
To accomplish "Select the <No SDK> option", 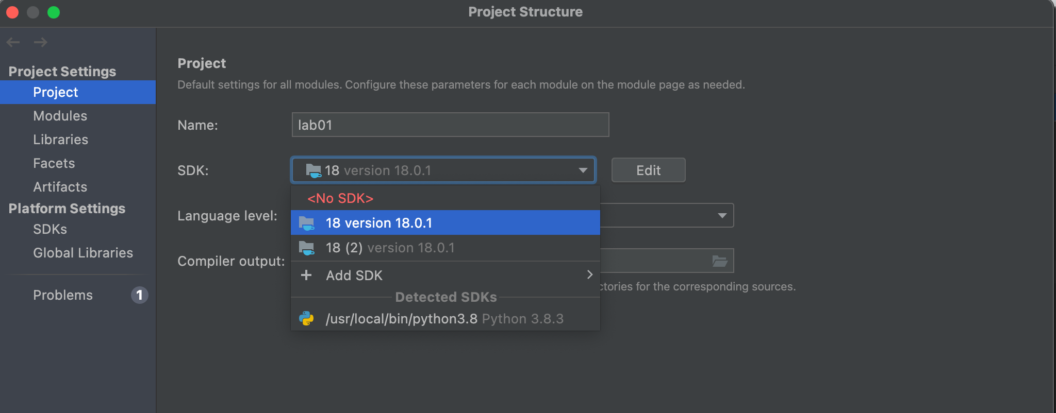I will click(x=340, y=198).
